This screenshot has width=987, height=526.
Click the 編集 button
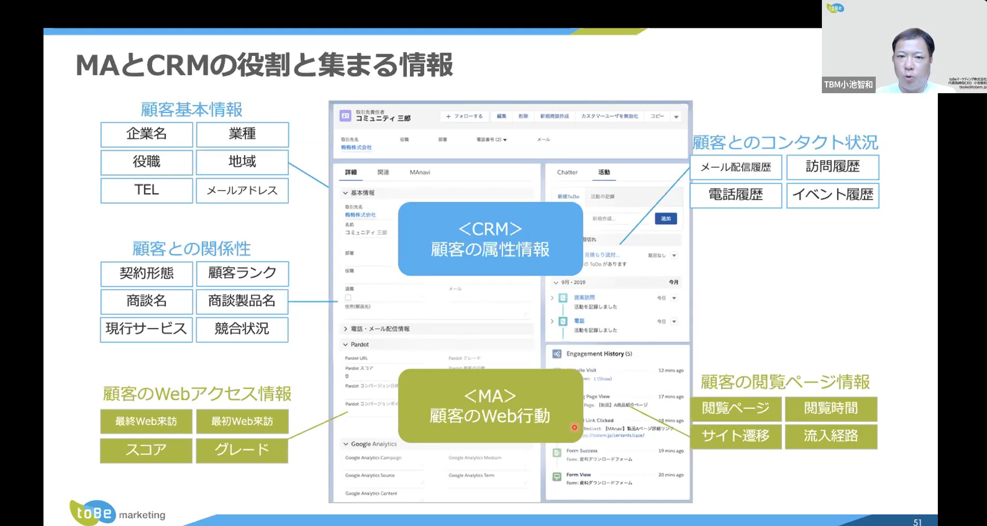point(502,116)
